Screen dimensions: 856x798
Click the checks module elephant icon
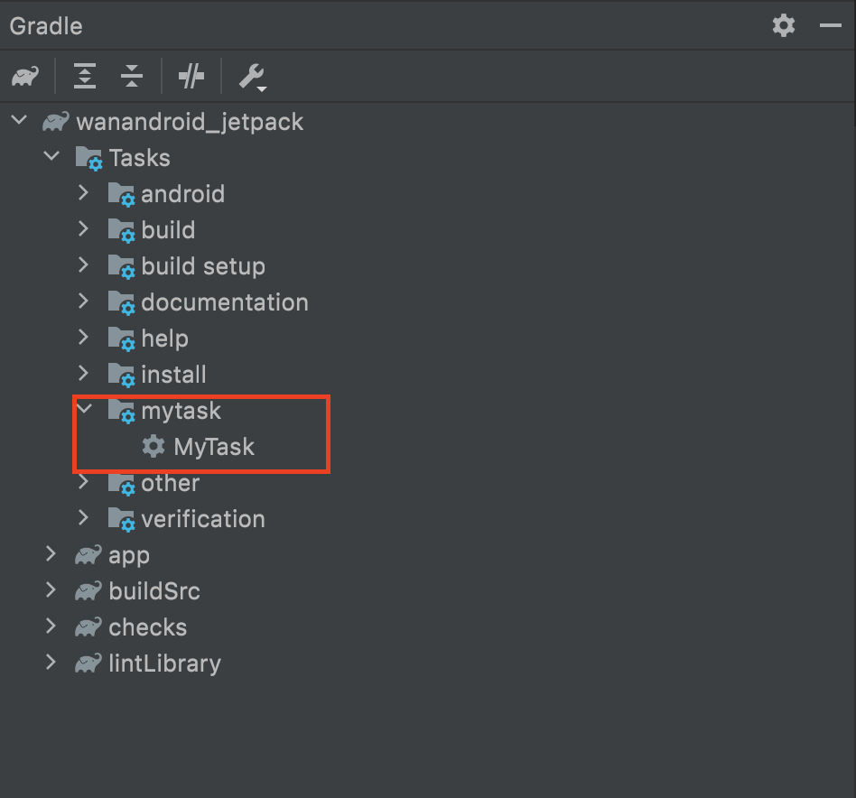tap(88, 627)
